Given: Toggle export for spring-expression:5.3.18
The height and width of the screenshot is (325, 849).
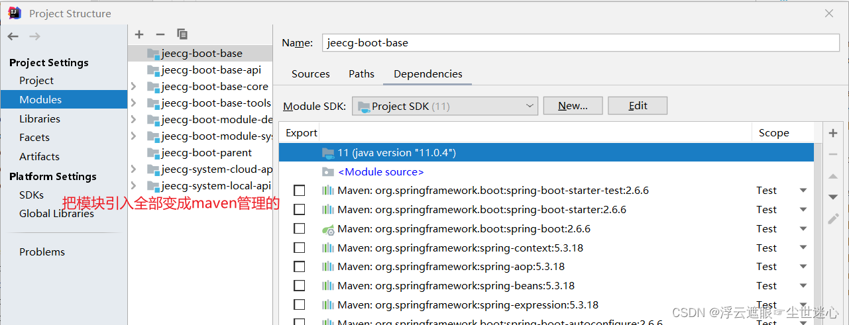Looking at the screenshot, I should tap(300, 305).
